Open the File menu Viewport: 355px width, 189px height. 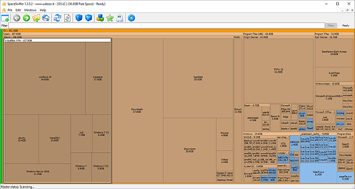click(x=10, y=10)
